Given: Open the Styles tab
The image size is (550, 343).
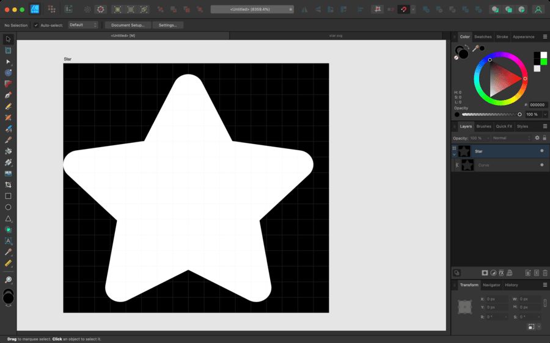Looking at the screenshot, I should point(522,126).
